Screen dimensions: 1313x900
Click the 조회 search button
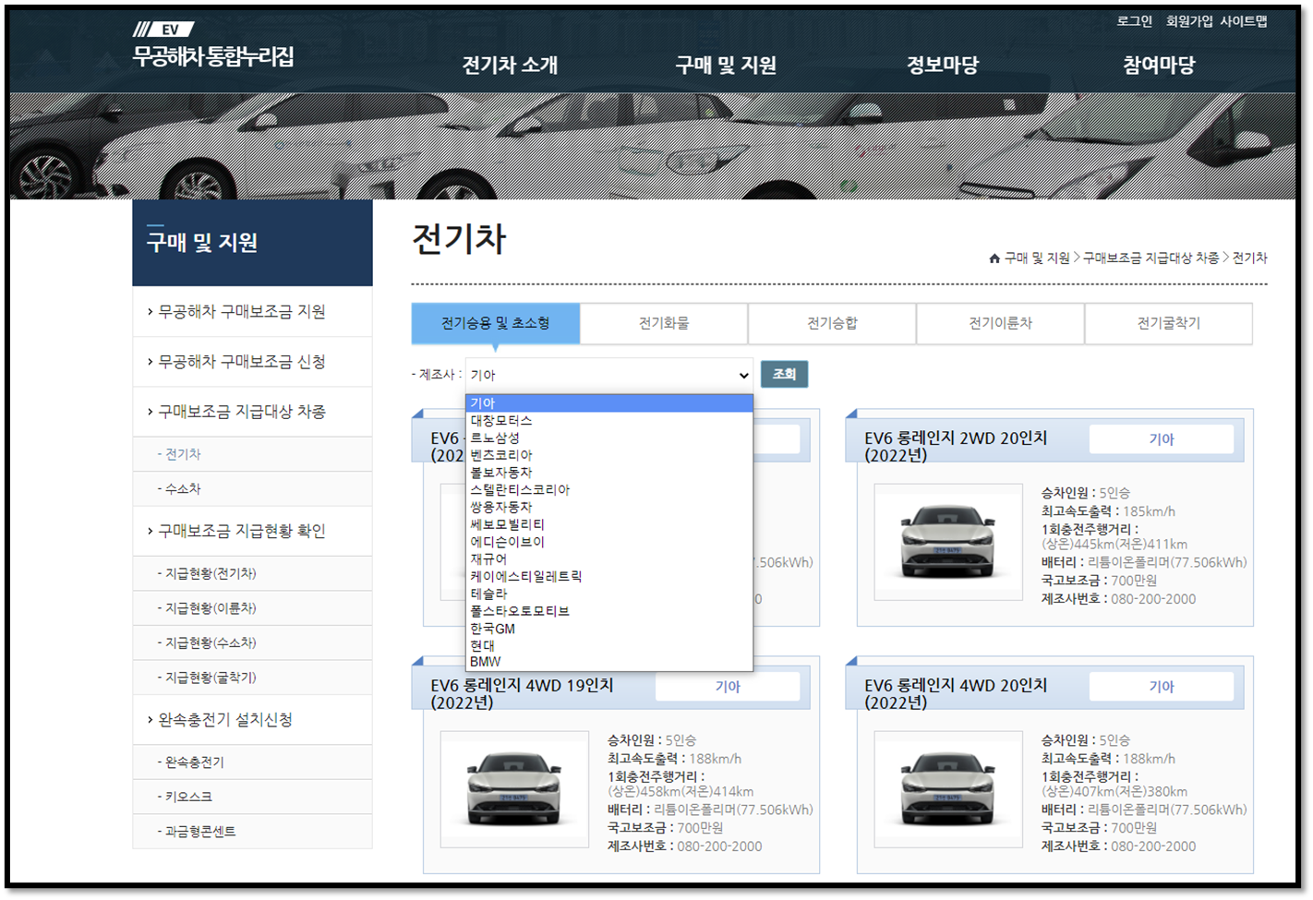tap(785, 374)
